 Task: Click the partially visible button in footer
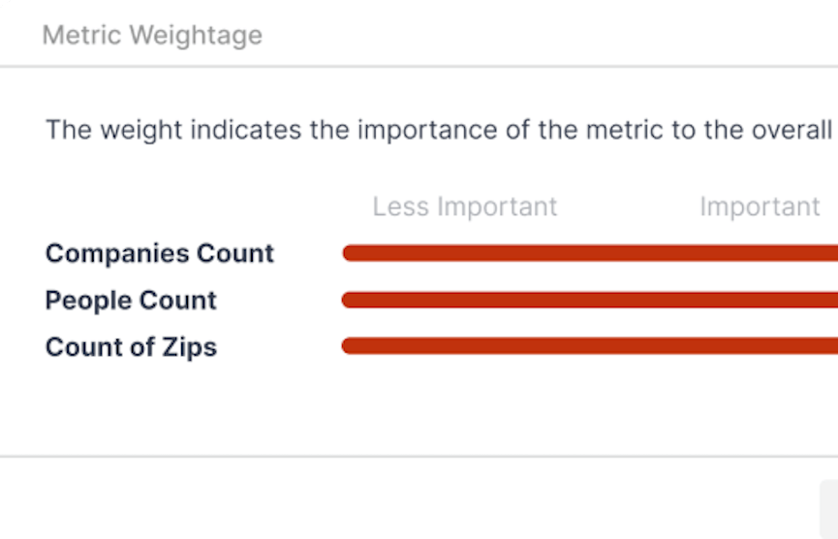point(829,509)
